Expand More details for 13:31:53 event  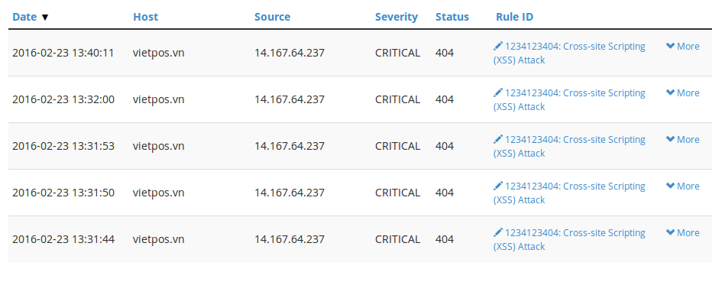pos(682,139)
